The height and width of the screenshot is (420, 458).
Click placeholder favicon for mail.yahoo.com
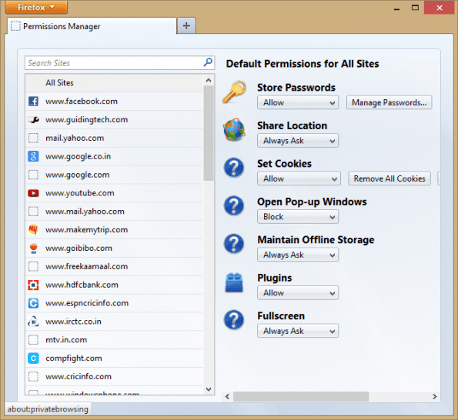point(33,138)
